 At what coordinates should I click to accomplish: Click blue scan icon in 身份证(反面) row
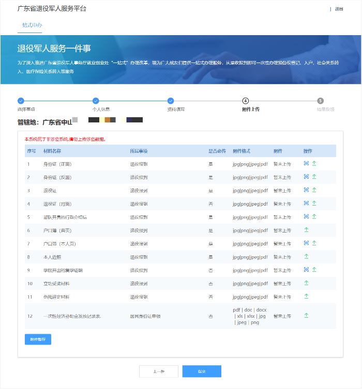(306, 177)
